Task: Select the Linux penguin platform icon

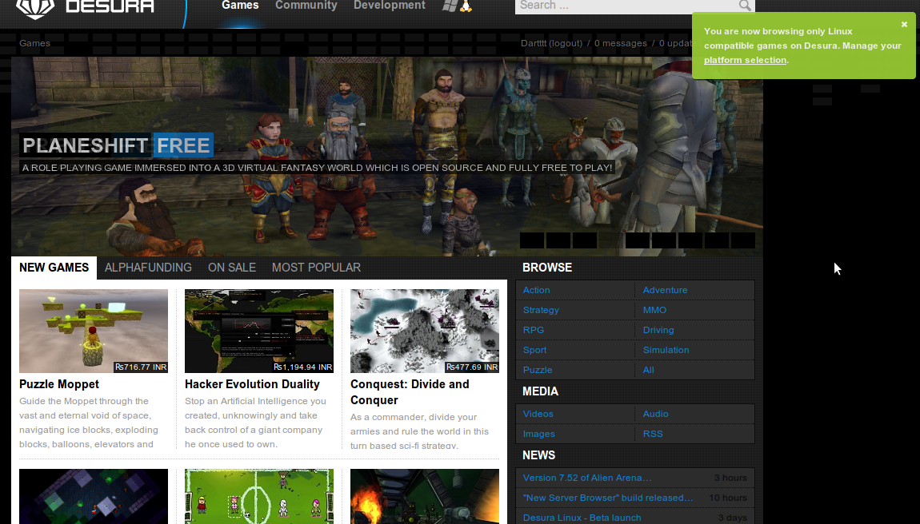Action: (466, 6)
